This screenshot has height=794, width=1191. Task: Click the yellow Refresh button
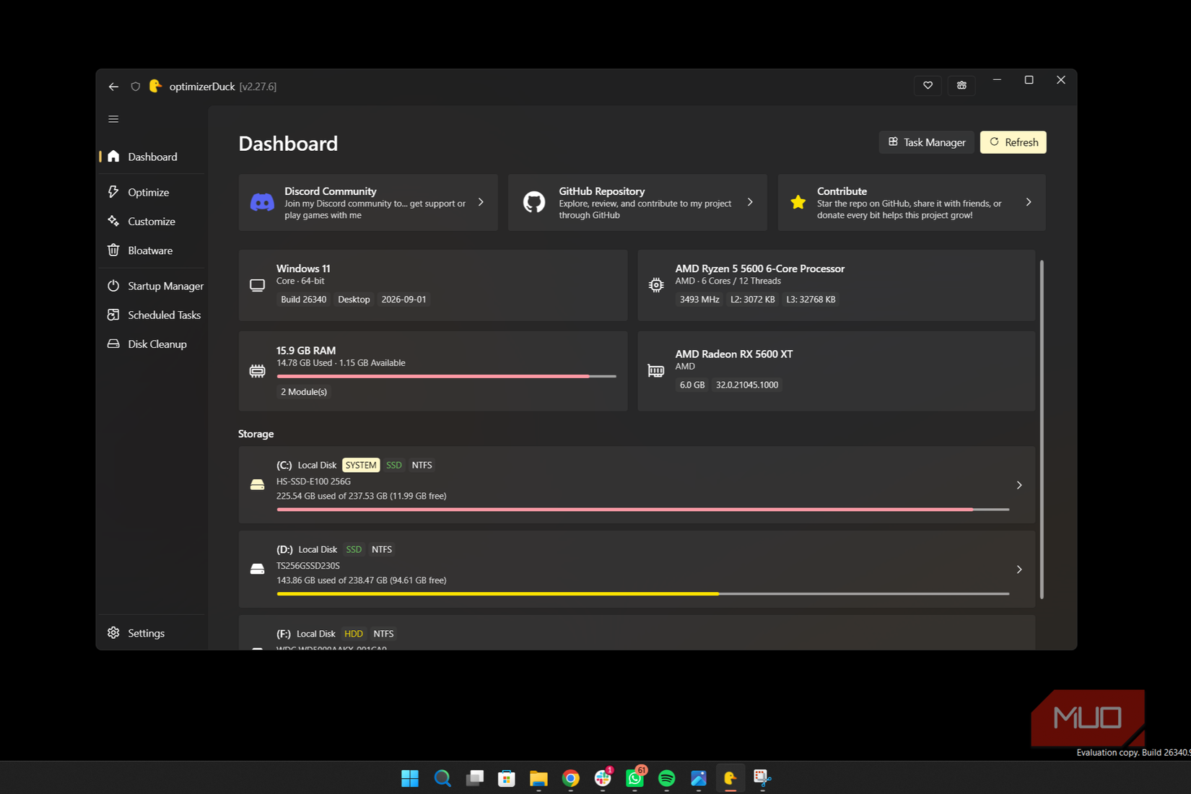(x=1013, y=142)
